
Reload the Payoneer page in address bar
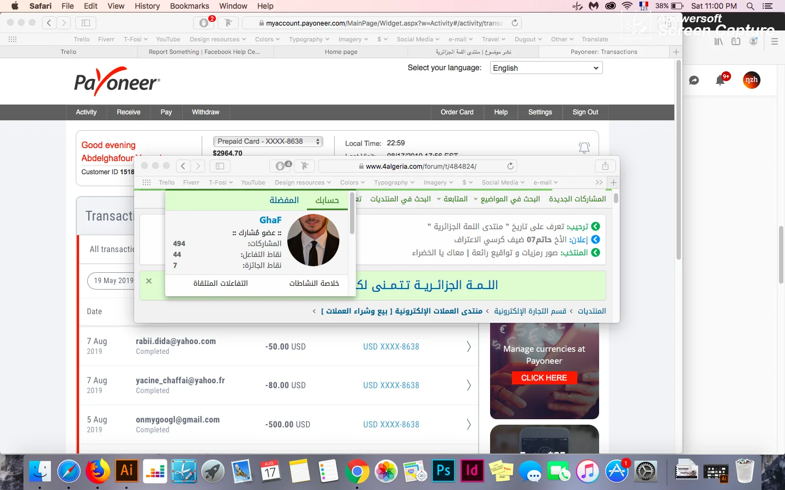click(514, 23)
